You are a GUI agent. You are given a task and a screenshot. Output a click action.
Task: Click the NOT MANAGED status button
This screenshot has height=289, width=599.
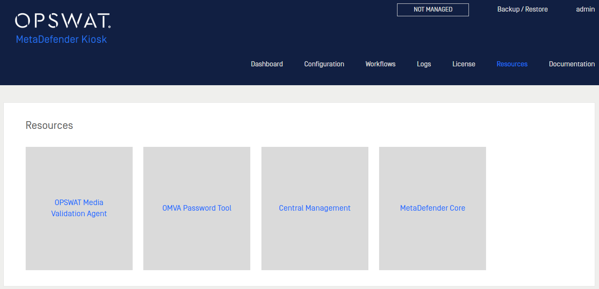(433, 9)
